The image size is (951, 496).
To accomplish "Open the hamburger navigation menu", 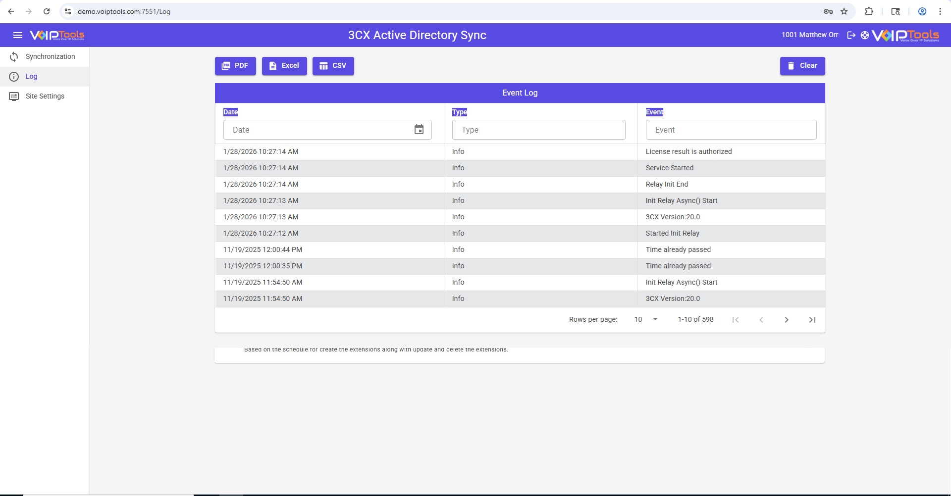I will tap(18, 35).
